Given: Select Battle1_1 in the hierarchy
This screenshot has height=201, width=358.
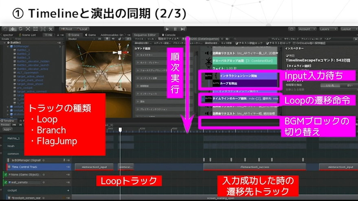Looking at the screenshot, I should [x=23, y=50].
